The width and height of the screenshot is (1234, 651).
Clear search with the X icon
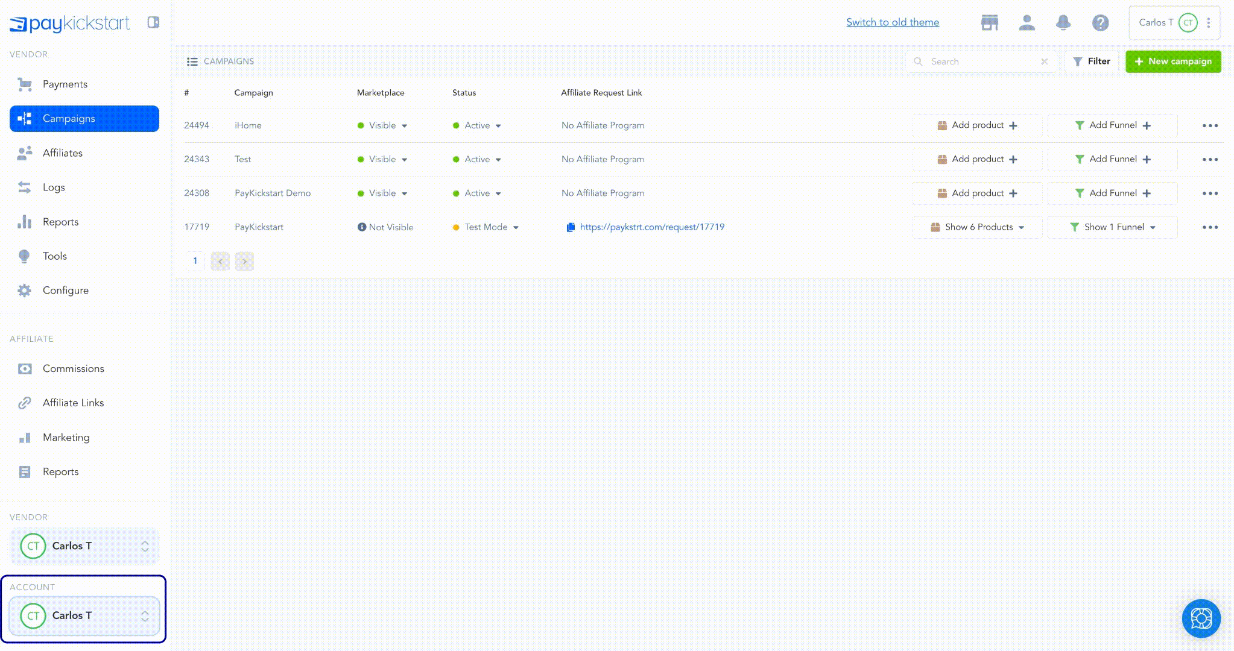[1044, 61]
